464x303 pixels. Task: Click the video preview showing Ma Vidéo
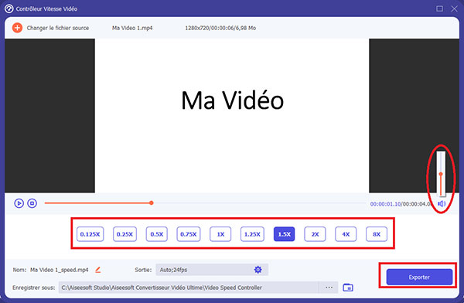pos(232,115)
